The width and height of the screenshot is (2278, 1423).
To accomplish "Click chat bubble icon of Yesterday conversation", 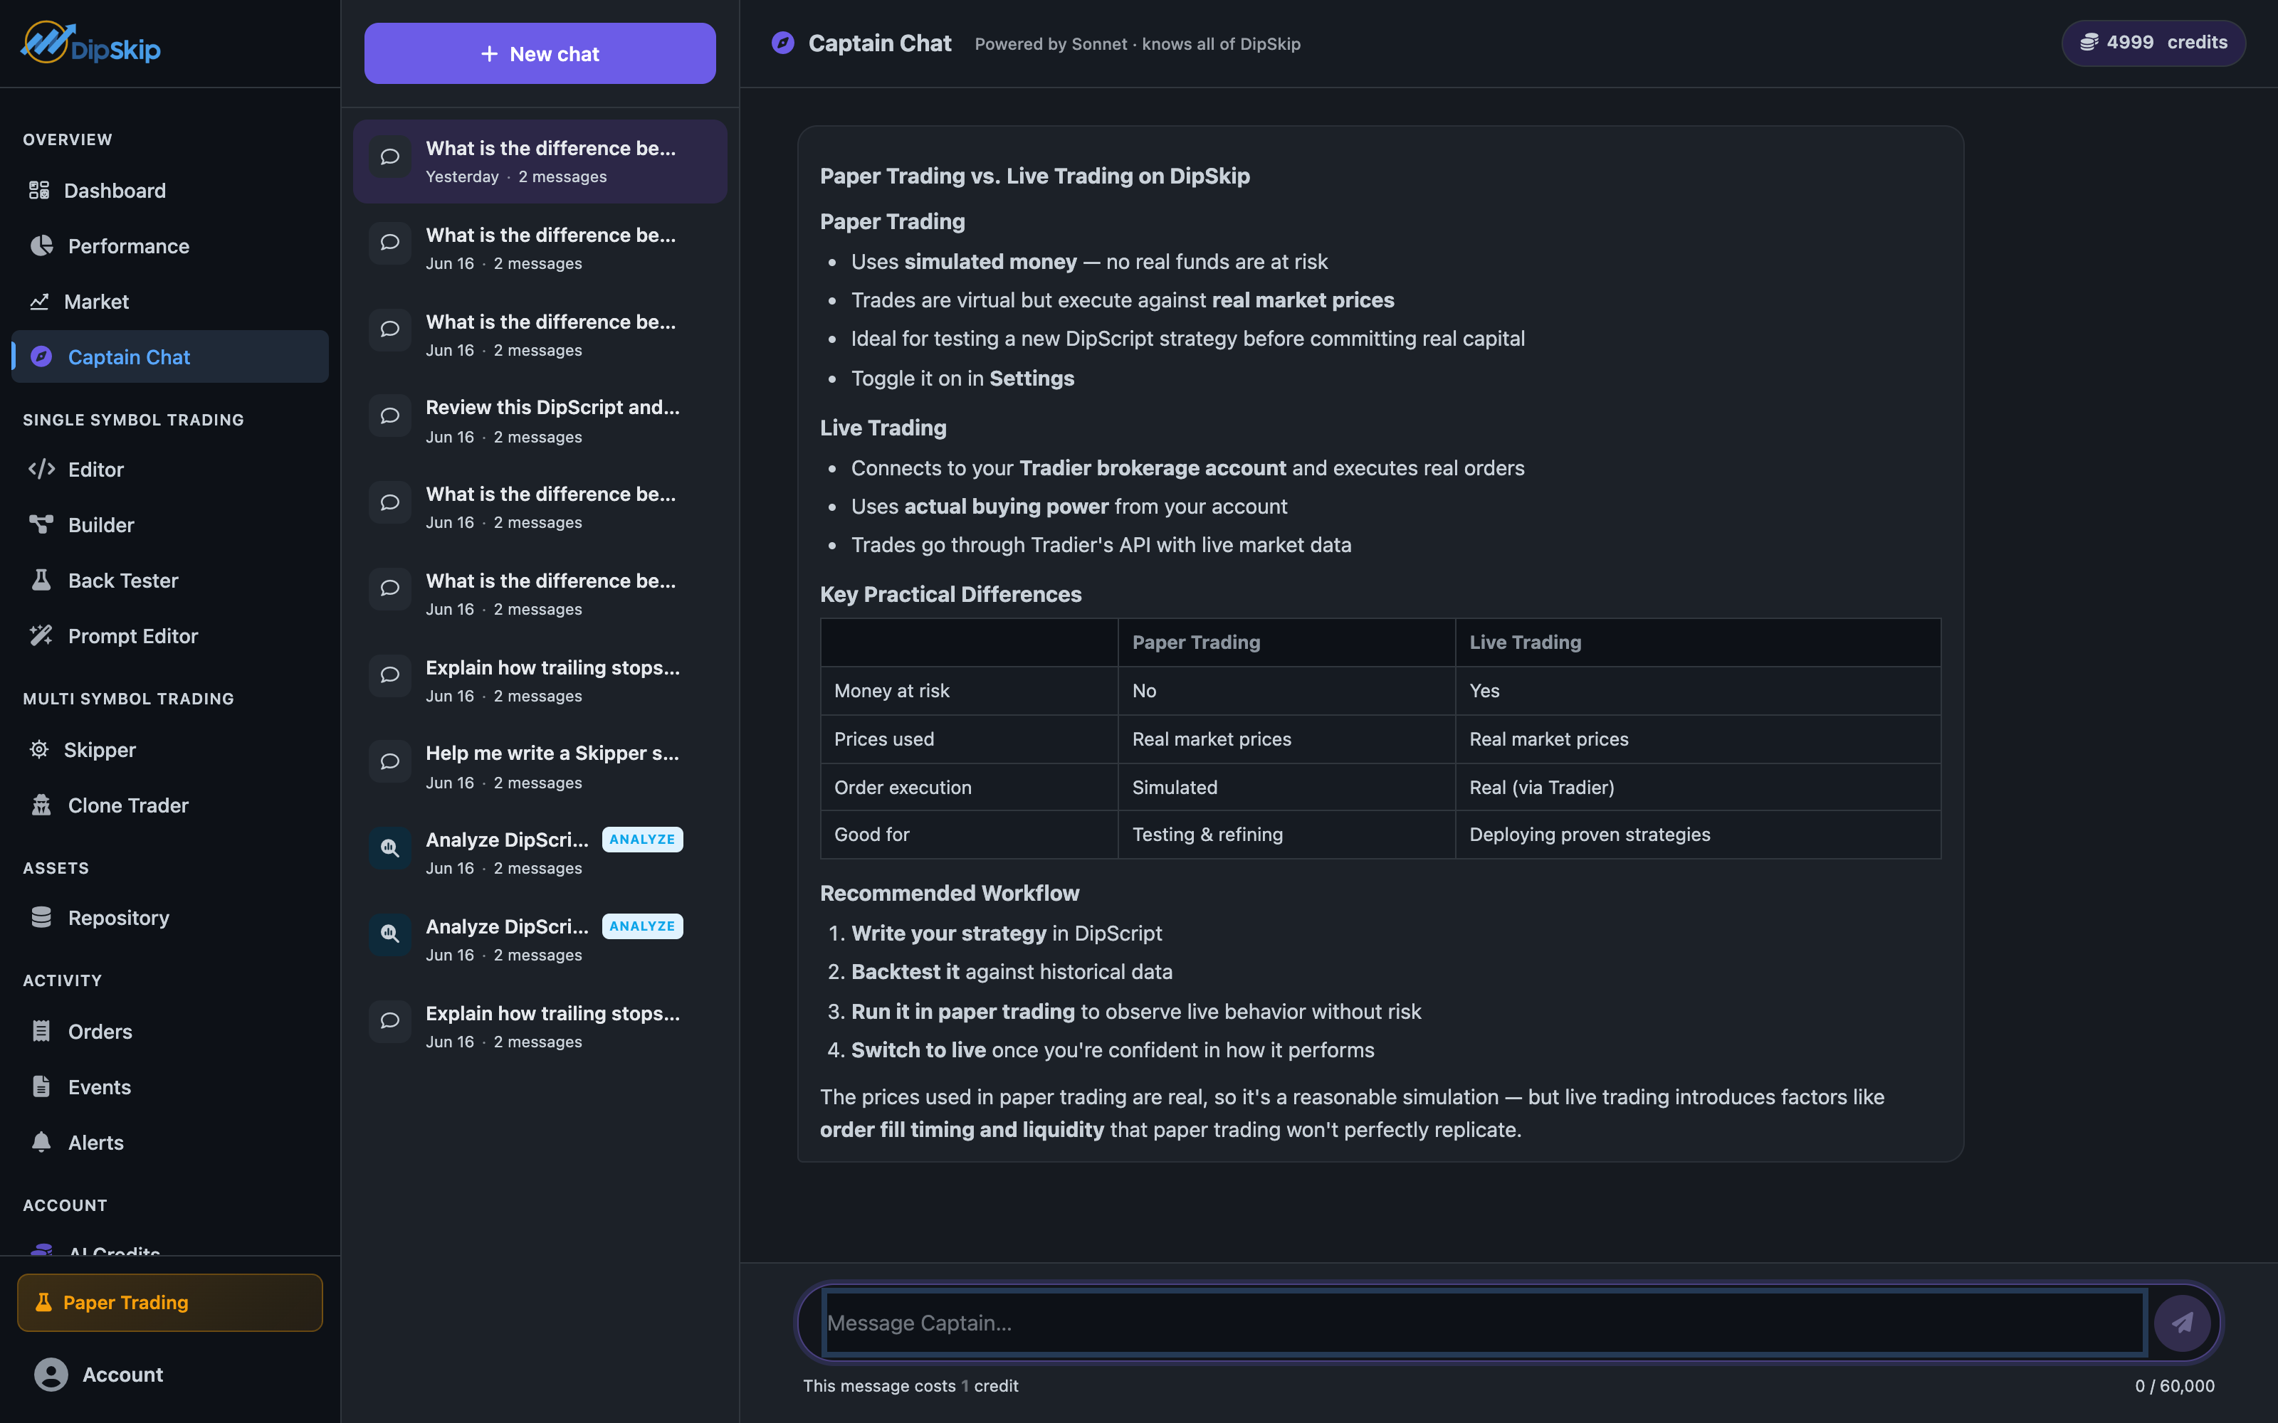I will click(x=389, y=157).
